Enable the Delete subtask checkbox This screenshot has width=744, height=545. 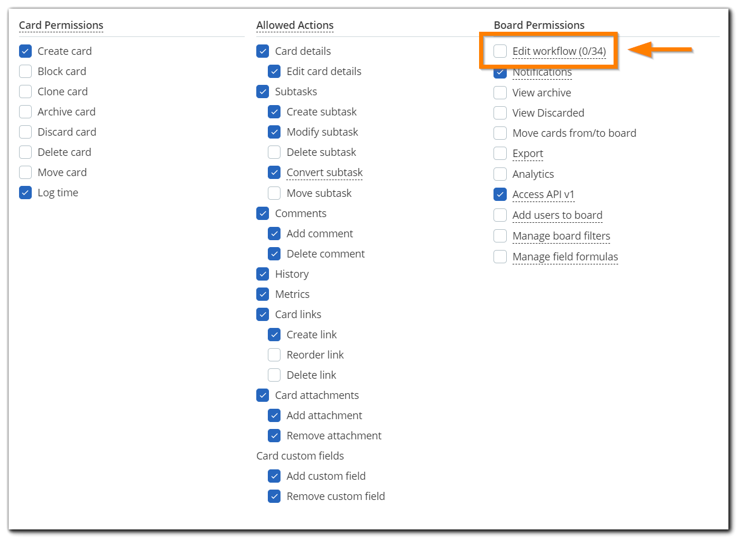point(274,152)
